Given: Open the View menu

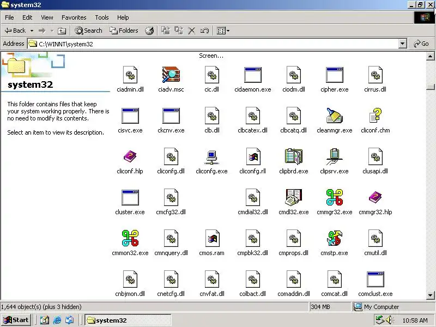Looking at the screenshot, I should pos(47,17).
